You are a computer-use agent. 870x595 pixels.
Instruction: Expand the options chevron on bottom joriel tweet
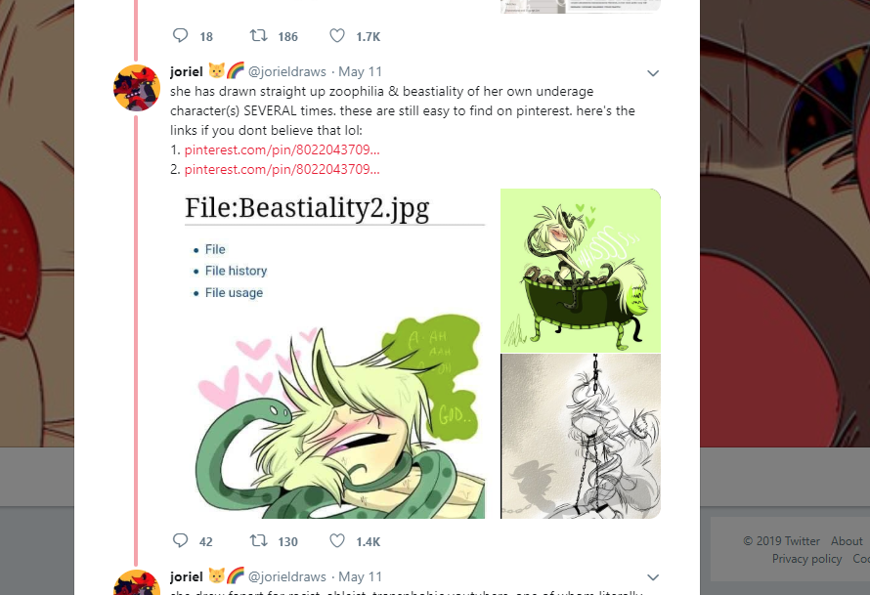pyautogui.click(x=653, y=577)
